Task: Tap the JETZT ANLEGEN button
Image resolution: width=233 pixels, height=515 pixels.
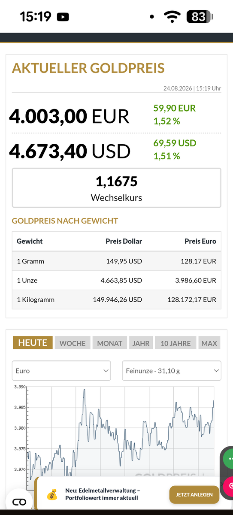Action: [x=194, y=494]
